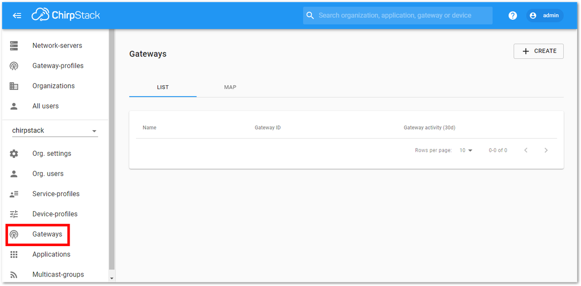Click sidebar scrollbar down arrow

click(112, 278)
